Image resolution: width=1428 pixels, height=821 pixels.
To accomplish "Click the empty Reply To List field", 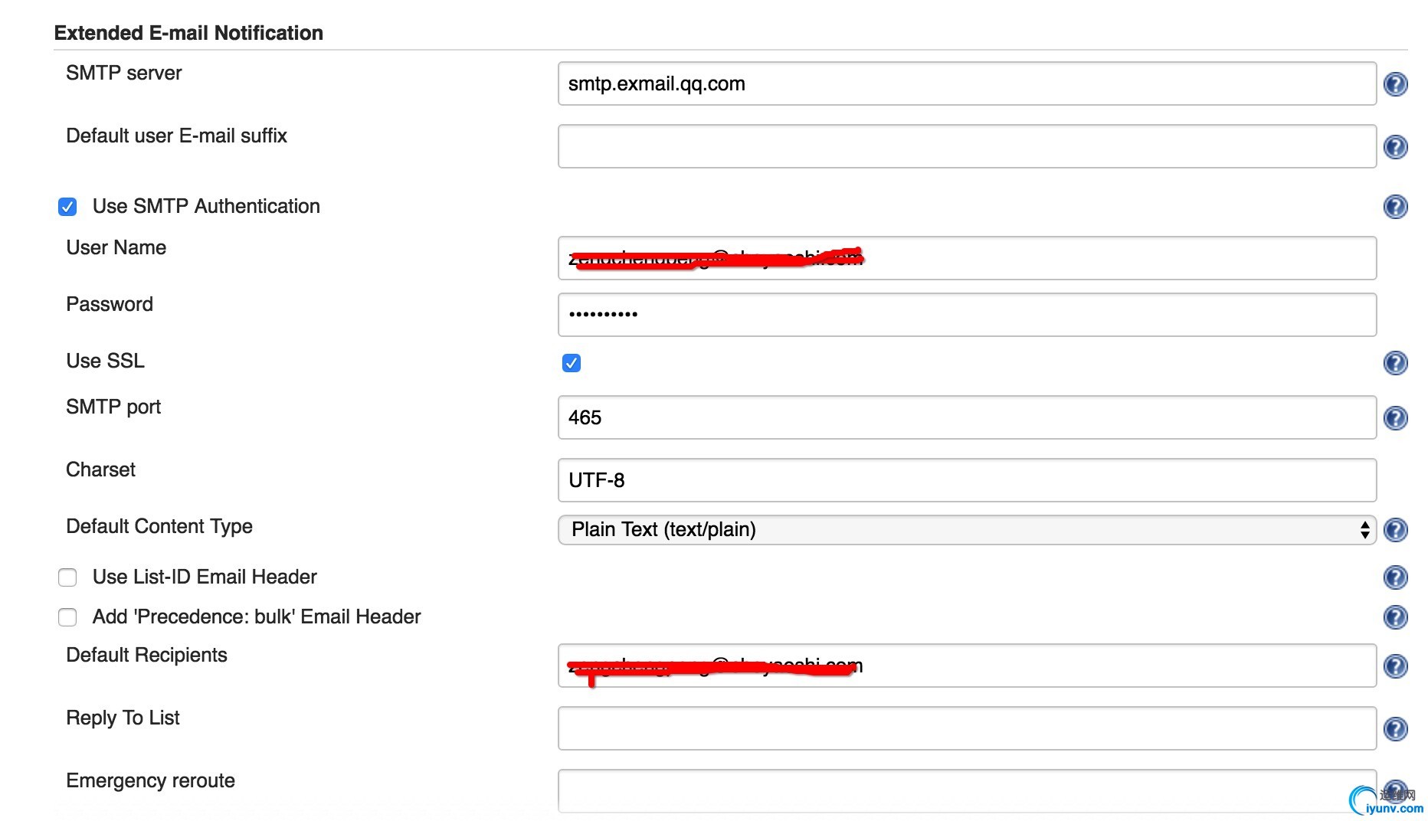I will tap(967, 728).
